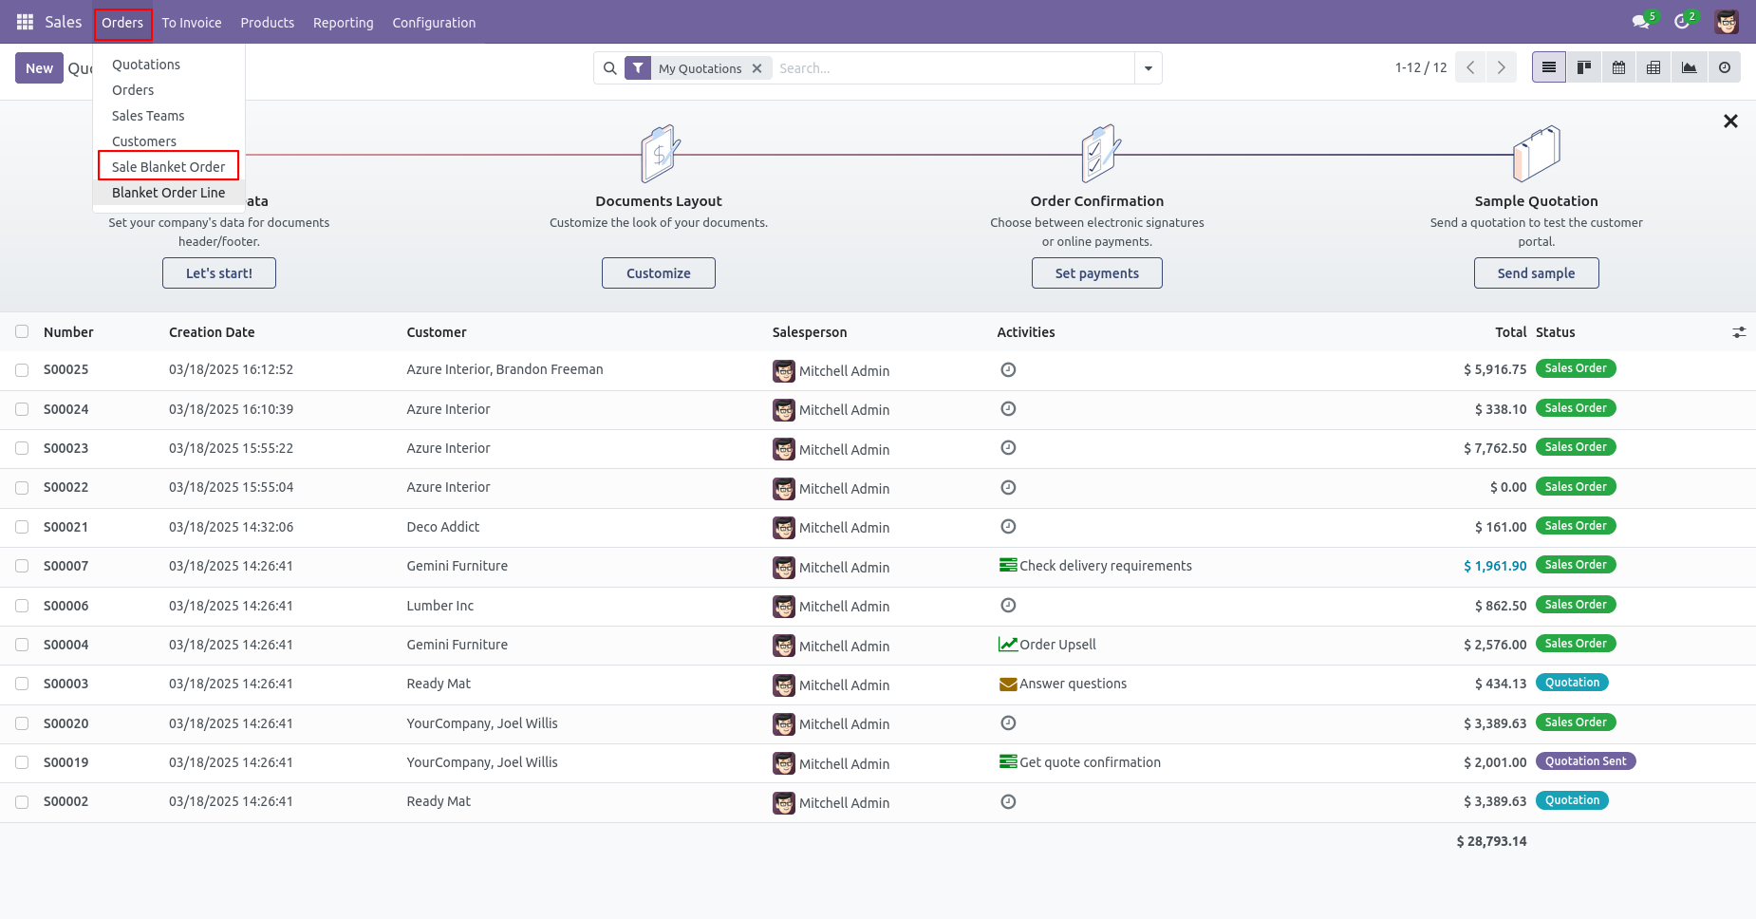The width and height of the screenshot is (1756, 919).
Task: Go to next page of records
Action: pyautogui.click(x=1502, y=67)
